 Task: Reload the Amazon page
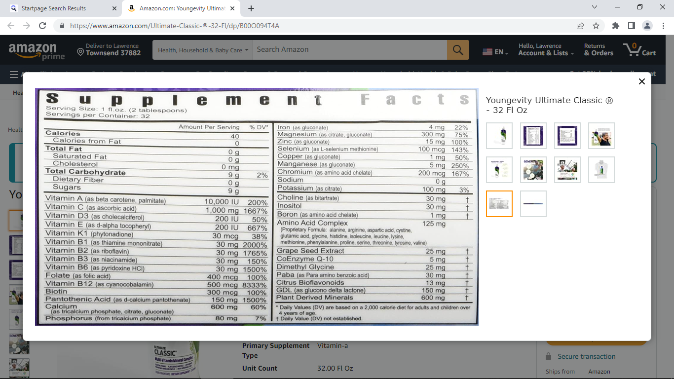click(42, 26)
